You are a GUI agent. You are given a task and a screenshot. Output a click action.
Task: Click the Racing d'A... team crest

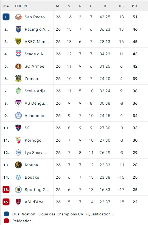tap(18, 29)
